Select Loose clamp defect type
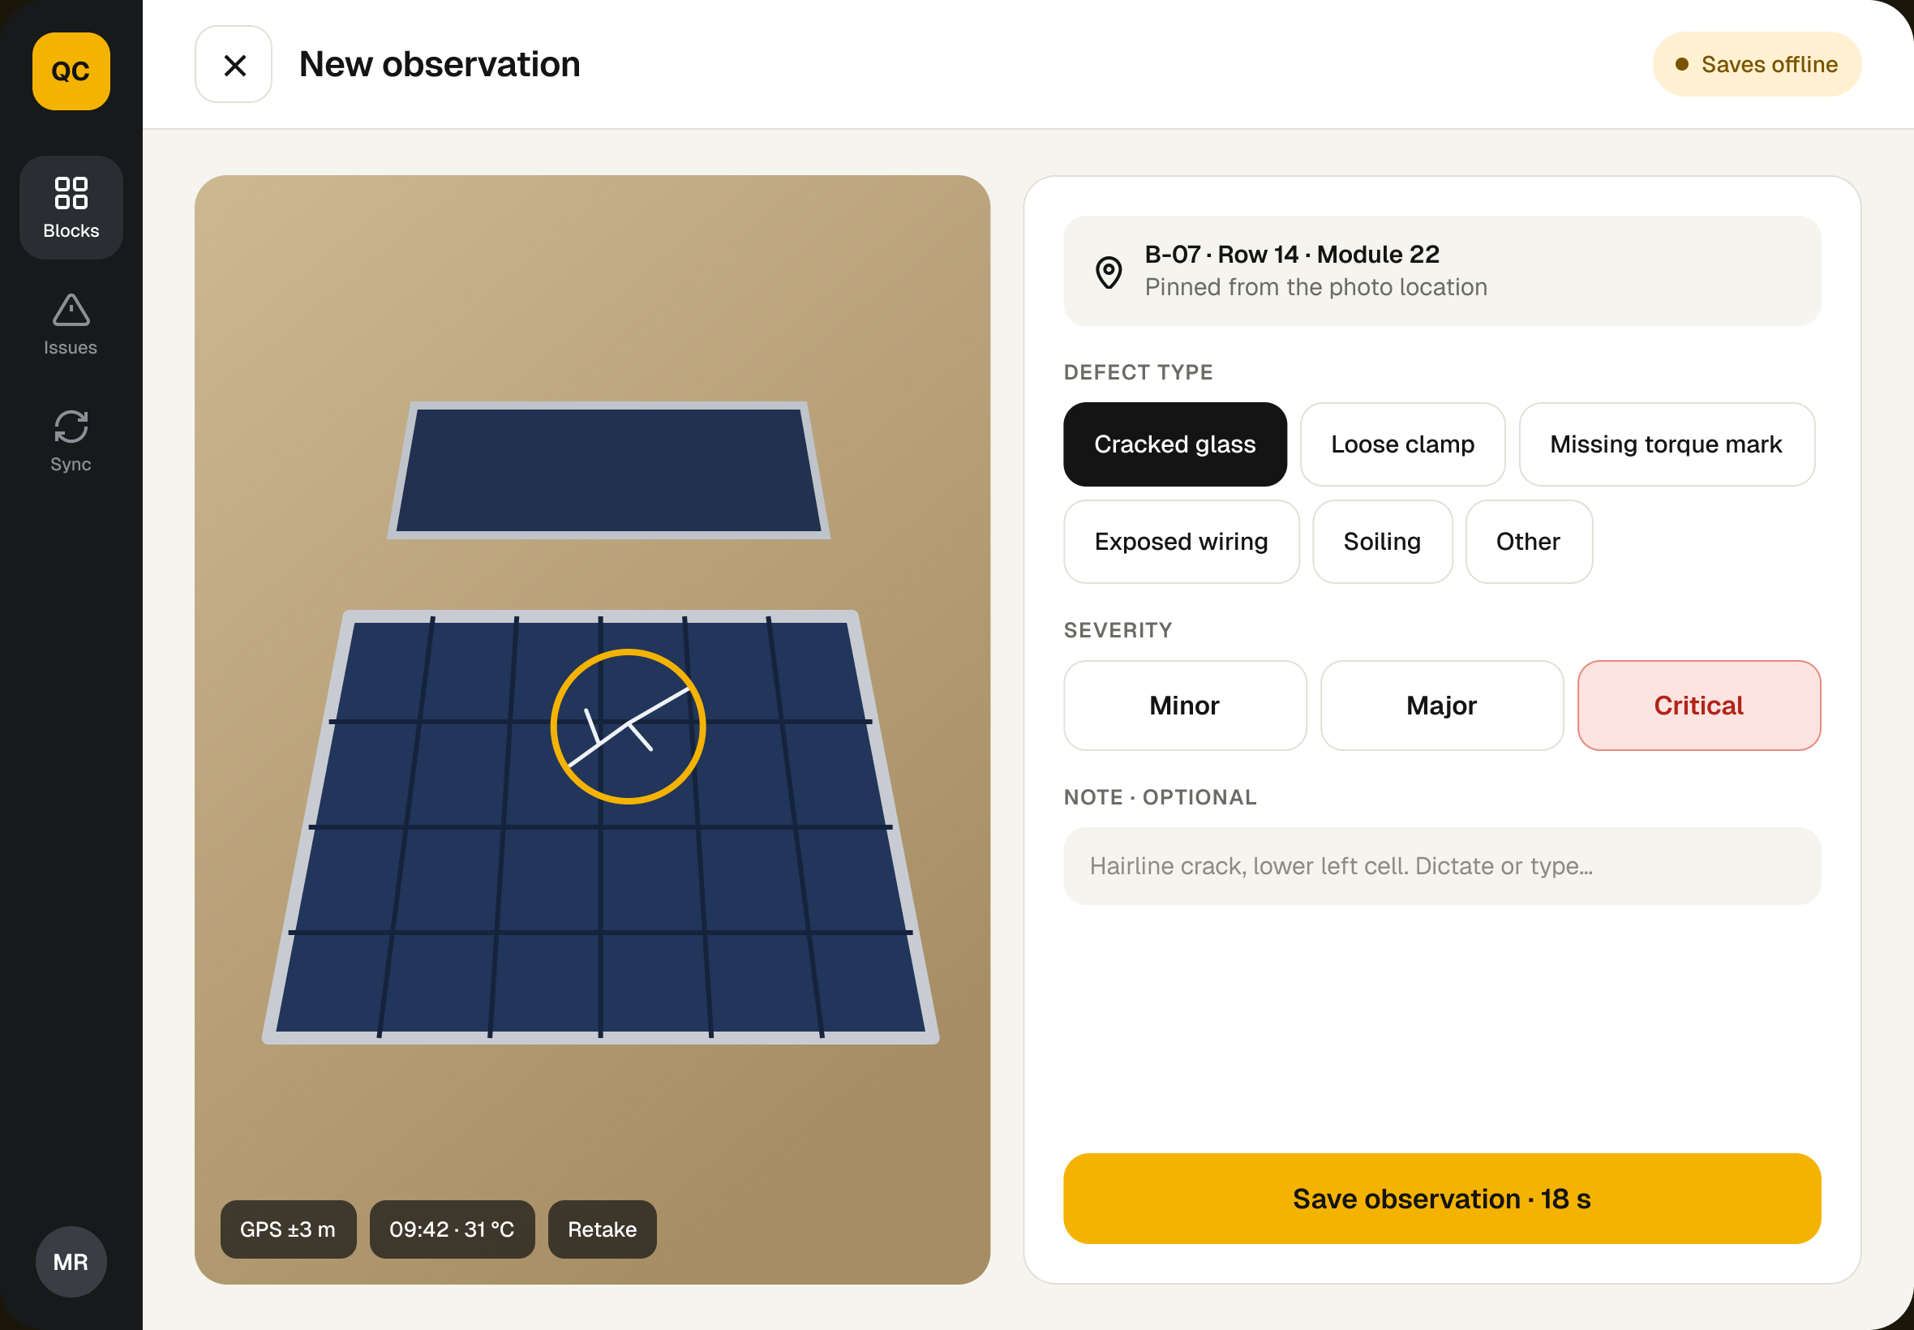Image resolution: width=1914 pixels, height=1330 pixels. tap(1402, 444)
